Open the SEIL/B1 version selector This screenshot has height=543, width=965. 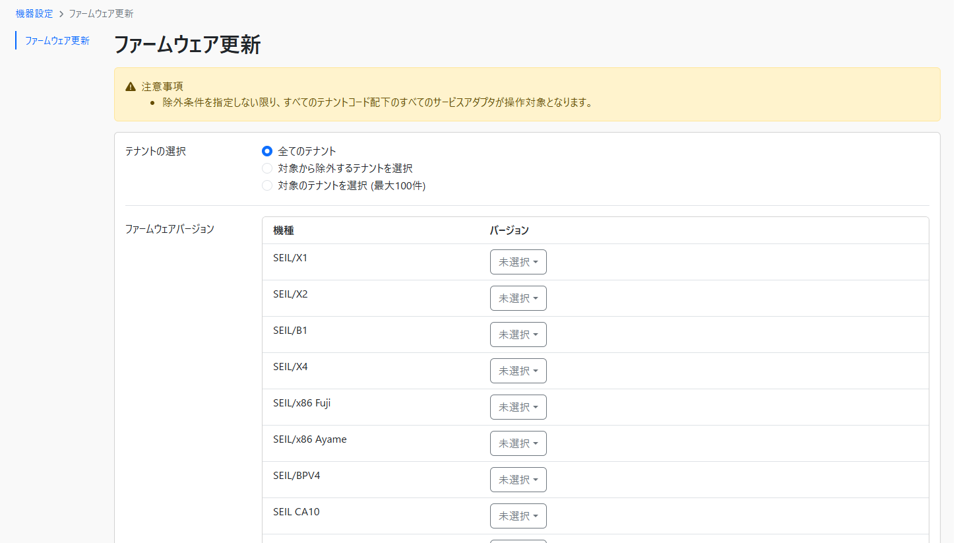click(x=518, y=335)
